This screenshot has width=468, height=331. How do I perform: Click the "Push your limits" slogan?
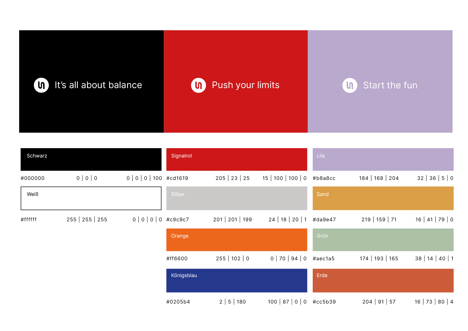(x=245, y=85)
